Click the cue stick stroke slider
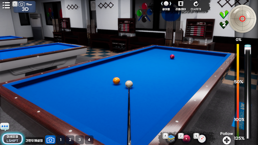Image resolution: width=258 pixels, height=145 pixels. tap(248, 91)
